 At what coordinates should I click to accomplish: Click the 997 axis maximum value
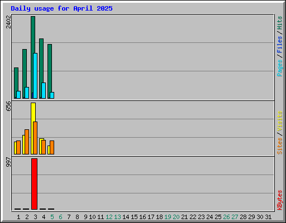pos(8,162)
